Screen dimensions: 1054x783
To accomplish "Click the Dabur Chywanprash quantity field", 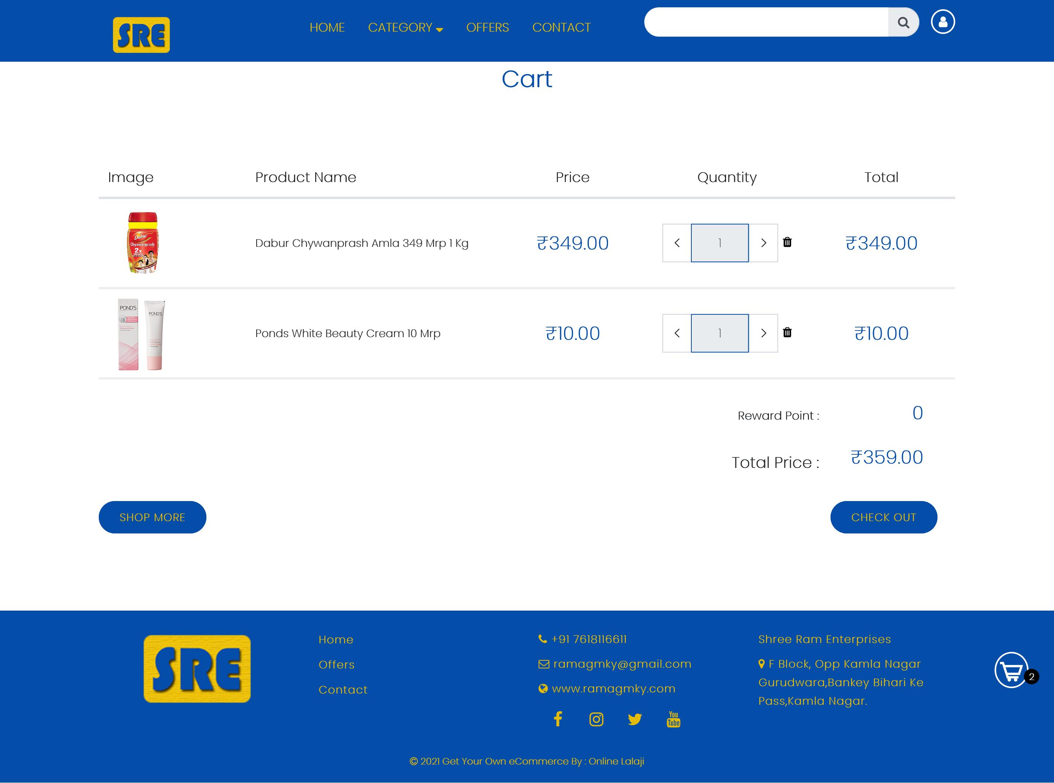I will 720,243.
